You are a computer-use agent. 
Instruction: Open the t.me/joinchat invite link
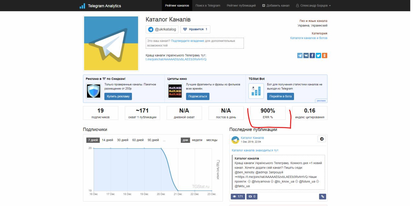point(176,59)
